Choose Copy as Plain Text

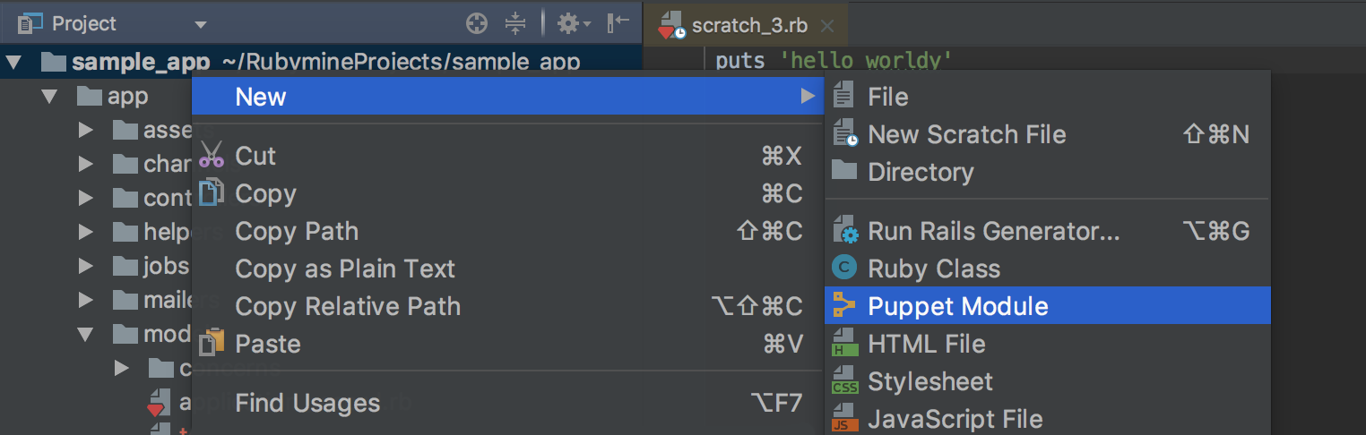click(508, 269)
